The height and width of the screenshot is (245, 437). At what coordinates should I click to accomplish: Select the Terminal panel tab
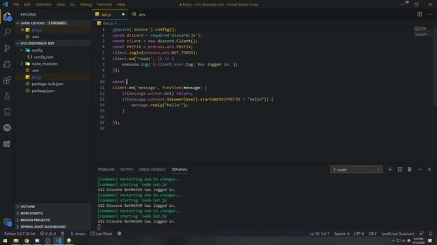click(x=179, y=169)
